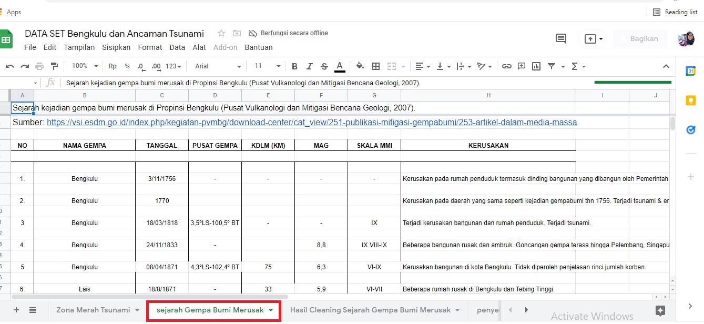Switch to Zona Merah Tsunami sheet tab
The width and height of the screenshot is (704, 324).
point(93,310)
